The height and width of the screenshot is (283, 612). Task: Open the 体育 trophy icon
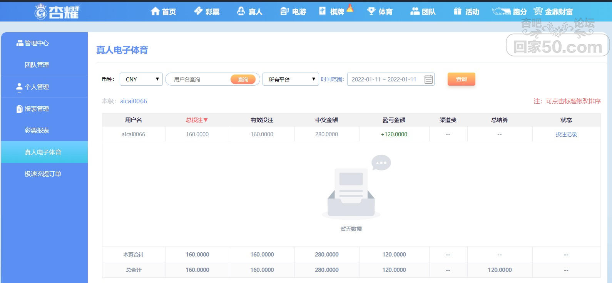click(371, 11)
